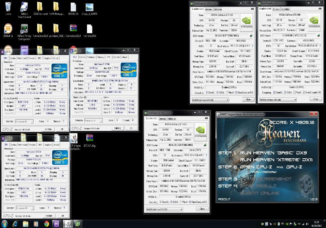326x228 pixels.
Task: Click About in the Heaven Benchmark app
Action: (224, 199)
